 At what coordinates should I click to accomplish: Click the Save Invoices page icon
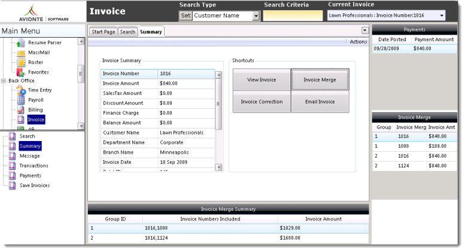pyautogui.click(x=10, y=185)
